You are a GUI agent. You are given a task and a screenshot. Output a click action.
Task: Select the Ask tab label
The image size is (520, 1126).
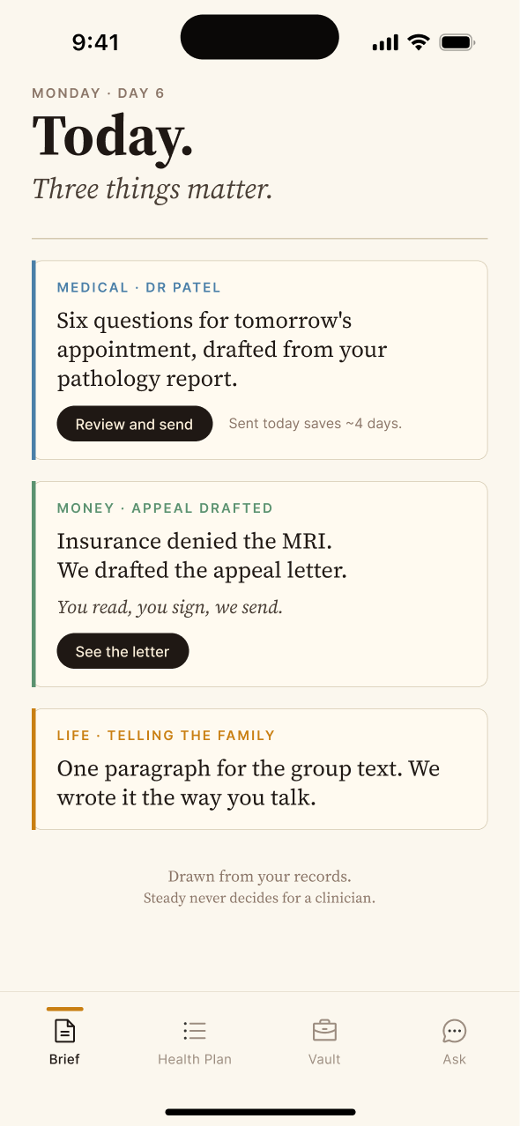point(454,1059)
